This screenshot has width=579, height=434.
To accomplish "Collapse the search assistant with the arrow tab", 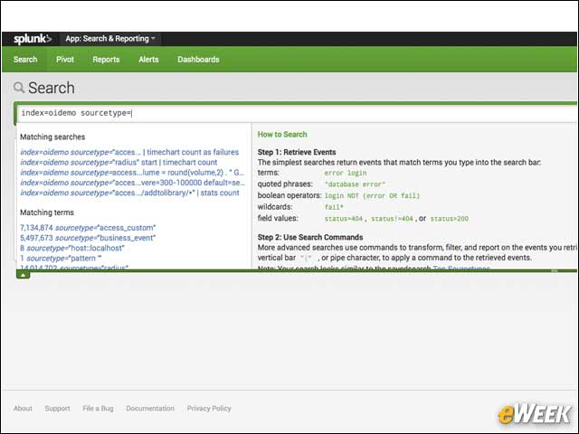I will point(23,275).
